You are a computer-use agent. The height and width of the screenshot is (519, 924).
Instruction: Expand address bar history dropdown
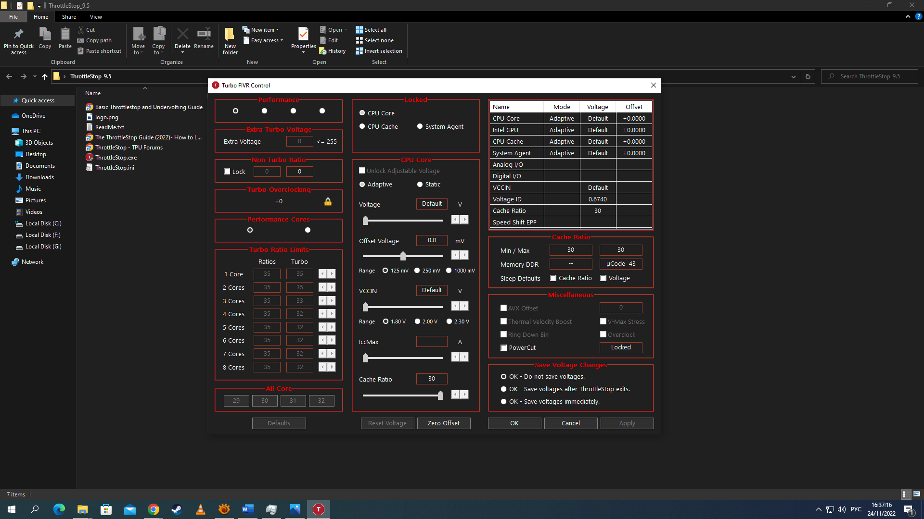coord(794,76)
